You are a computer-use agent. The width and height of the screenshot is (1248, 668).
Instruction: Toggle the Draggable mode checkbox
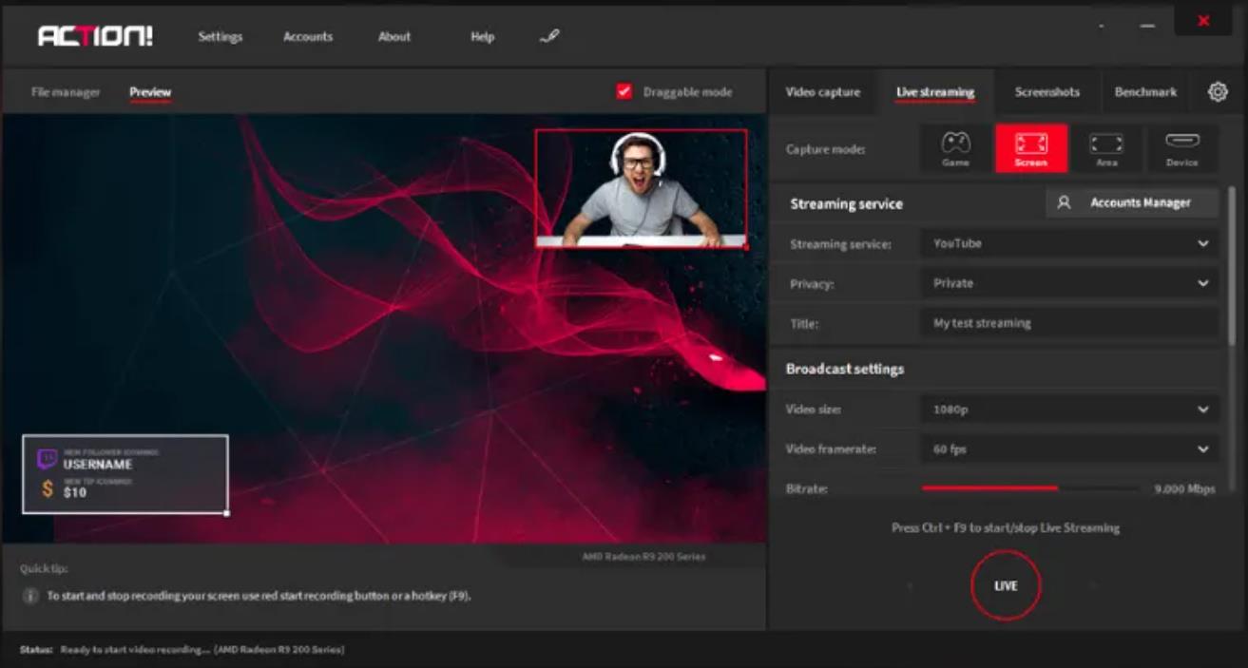click(624, 92)
